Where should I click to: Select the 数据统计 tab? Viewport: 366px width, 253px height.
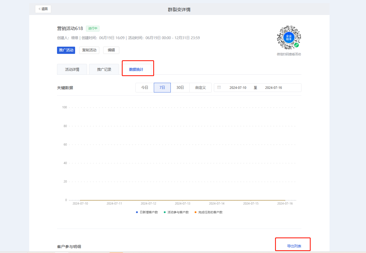(x=136, y=69)
